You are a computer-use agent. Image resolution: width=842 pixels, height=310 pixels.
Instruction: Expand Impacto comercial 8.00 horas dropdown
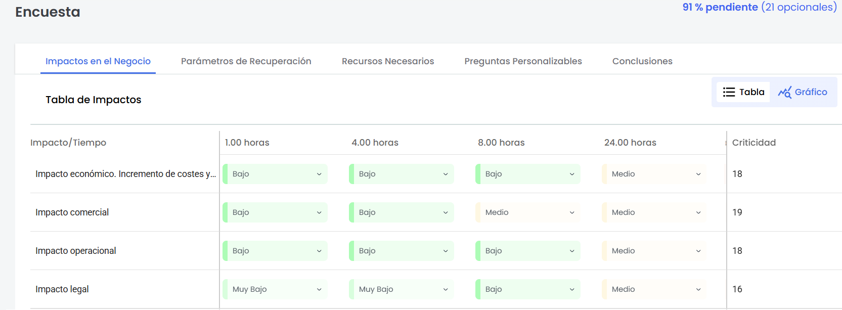(528, 212)
